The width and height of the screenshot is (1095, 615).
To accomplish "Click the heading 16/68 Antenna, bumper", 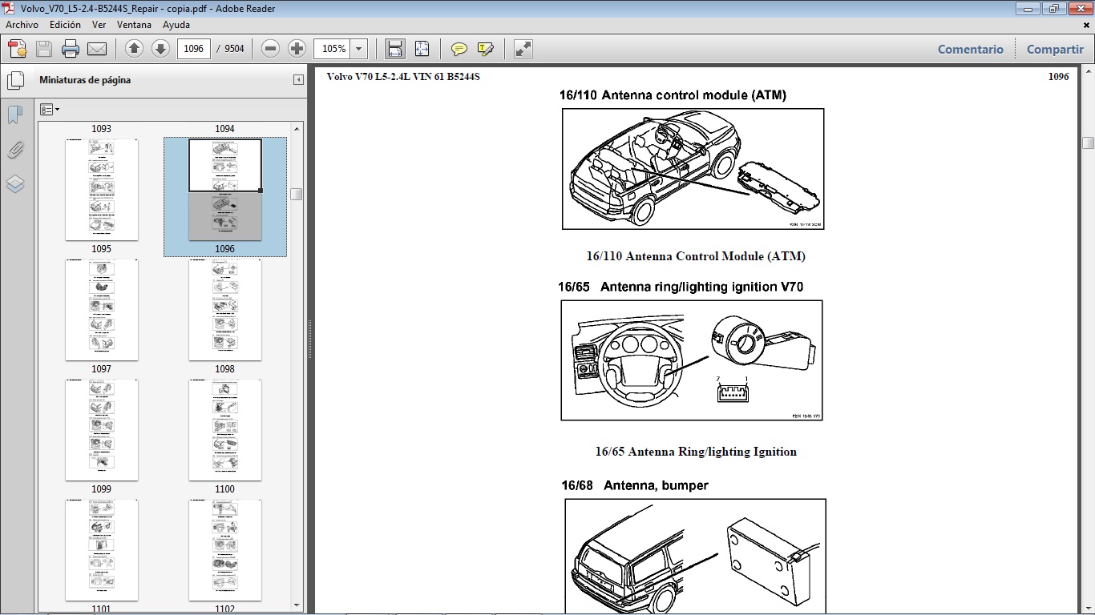I will [634, 485].
